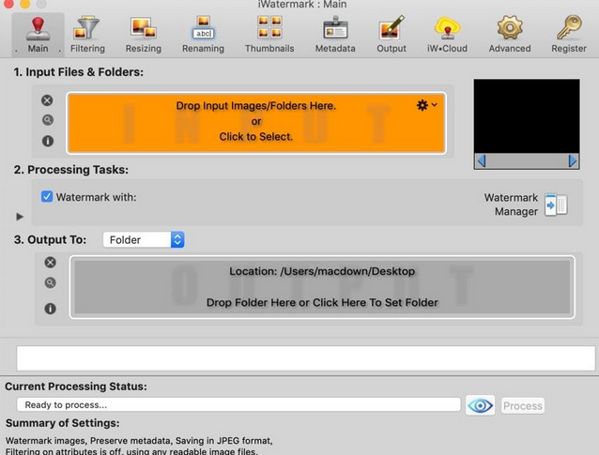Viewport: 599px width, 455px height.
Task: Click the Process button
Action: 523,406
